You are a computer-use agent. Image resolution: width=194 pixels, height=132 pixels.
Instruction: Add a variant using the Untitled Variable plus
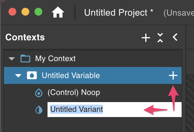(173, 75)
